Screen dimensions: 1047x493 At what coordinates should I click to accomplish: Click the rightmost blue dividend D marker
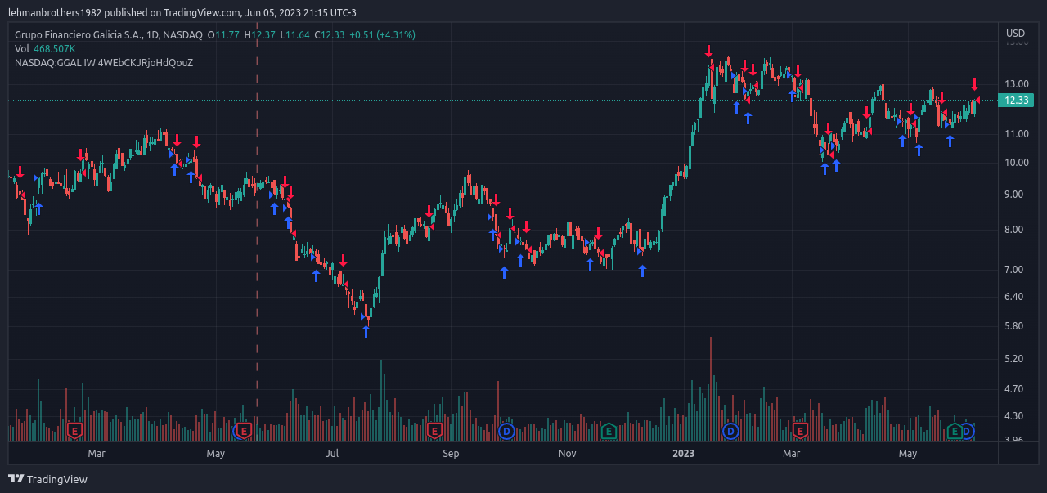click(x=967, y=430)
